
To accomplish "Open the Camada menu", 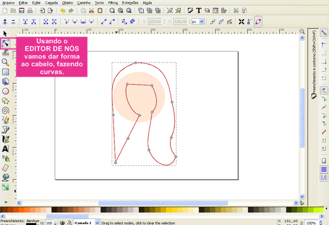I will [51, 3].
